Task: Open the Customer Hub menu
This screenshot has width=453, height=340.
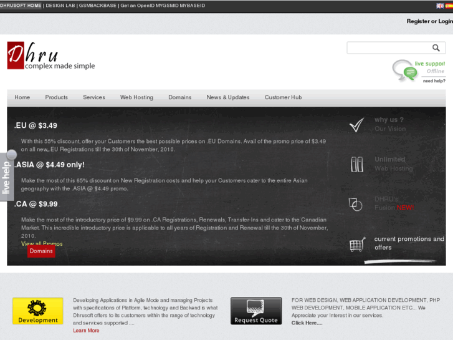Action: (283, 97)
